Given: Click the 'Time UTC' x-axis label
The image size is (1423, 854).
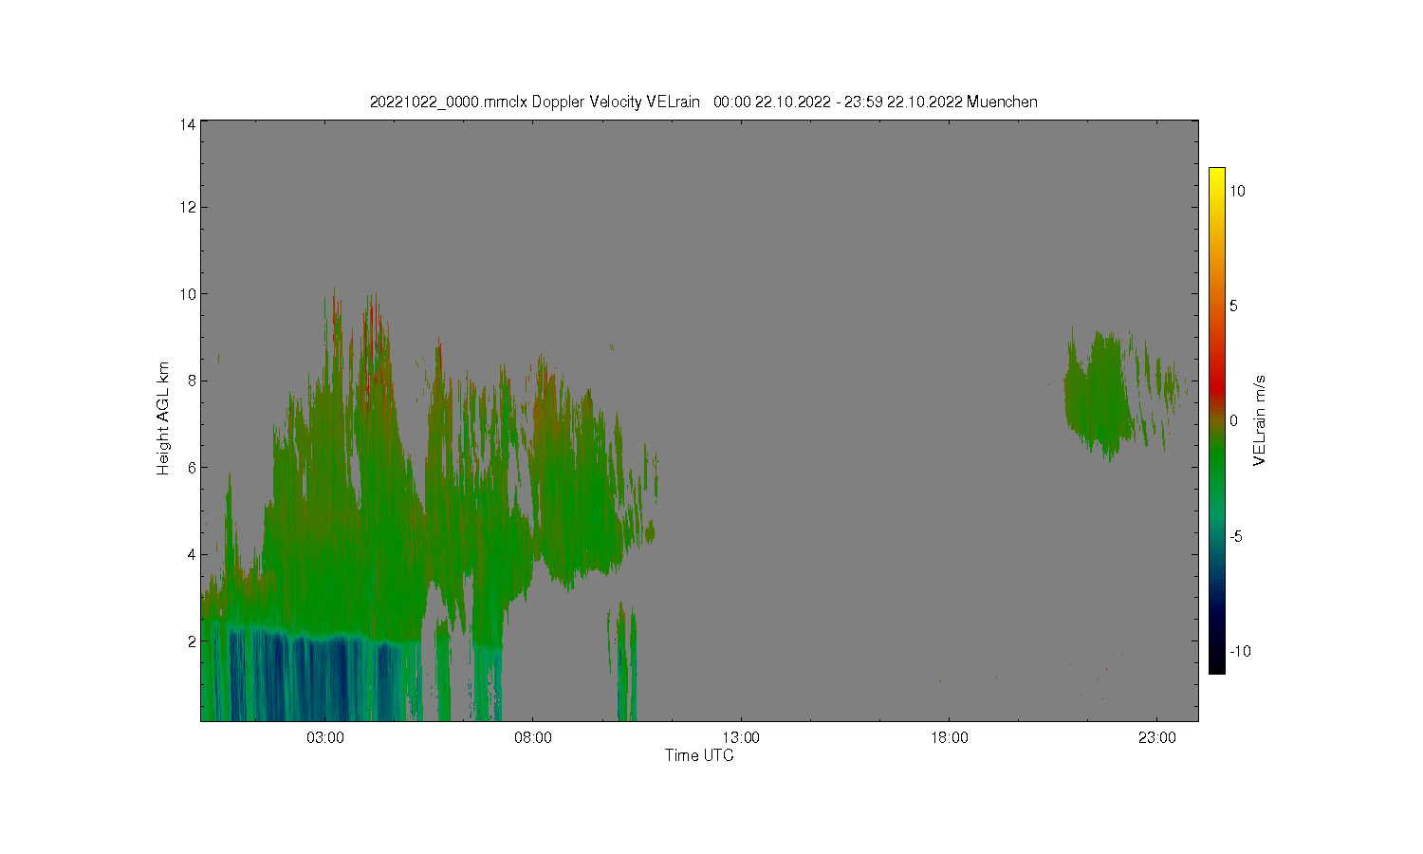Looking at the screenshot, I should pyautogui.click(x=699, y=755).
